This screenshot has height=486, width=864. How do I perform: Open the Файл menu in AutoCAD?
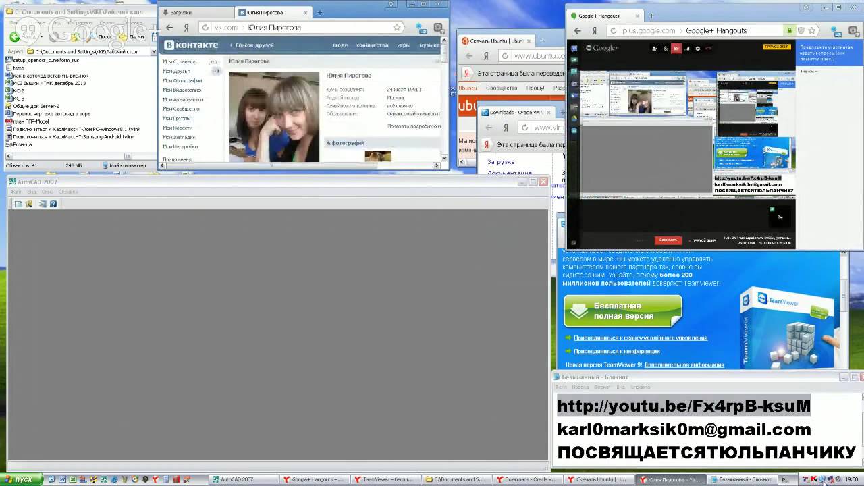point(16,192)
